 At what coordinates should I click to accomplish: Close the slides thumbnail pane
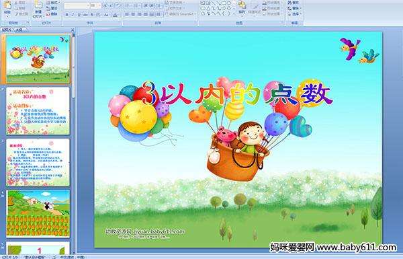pos(73,30)
